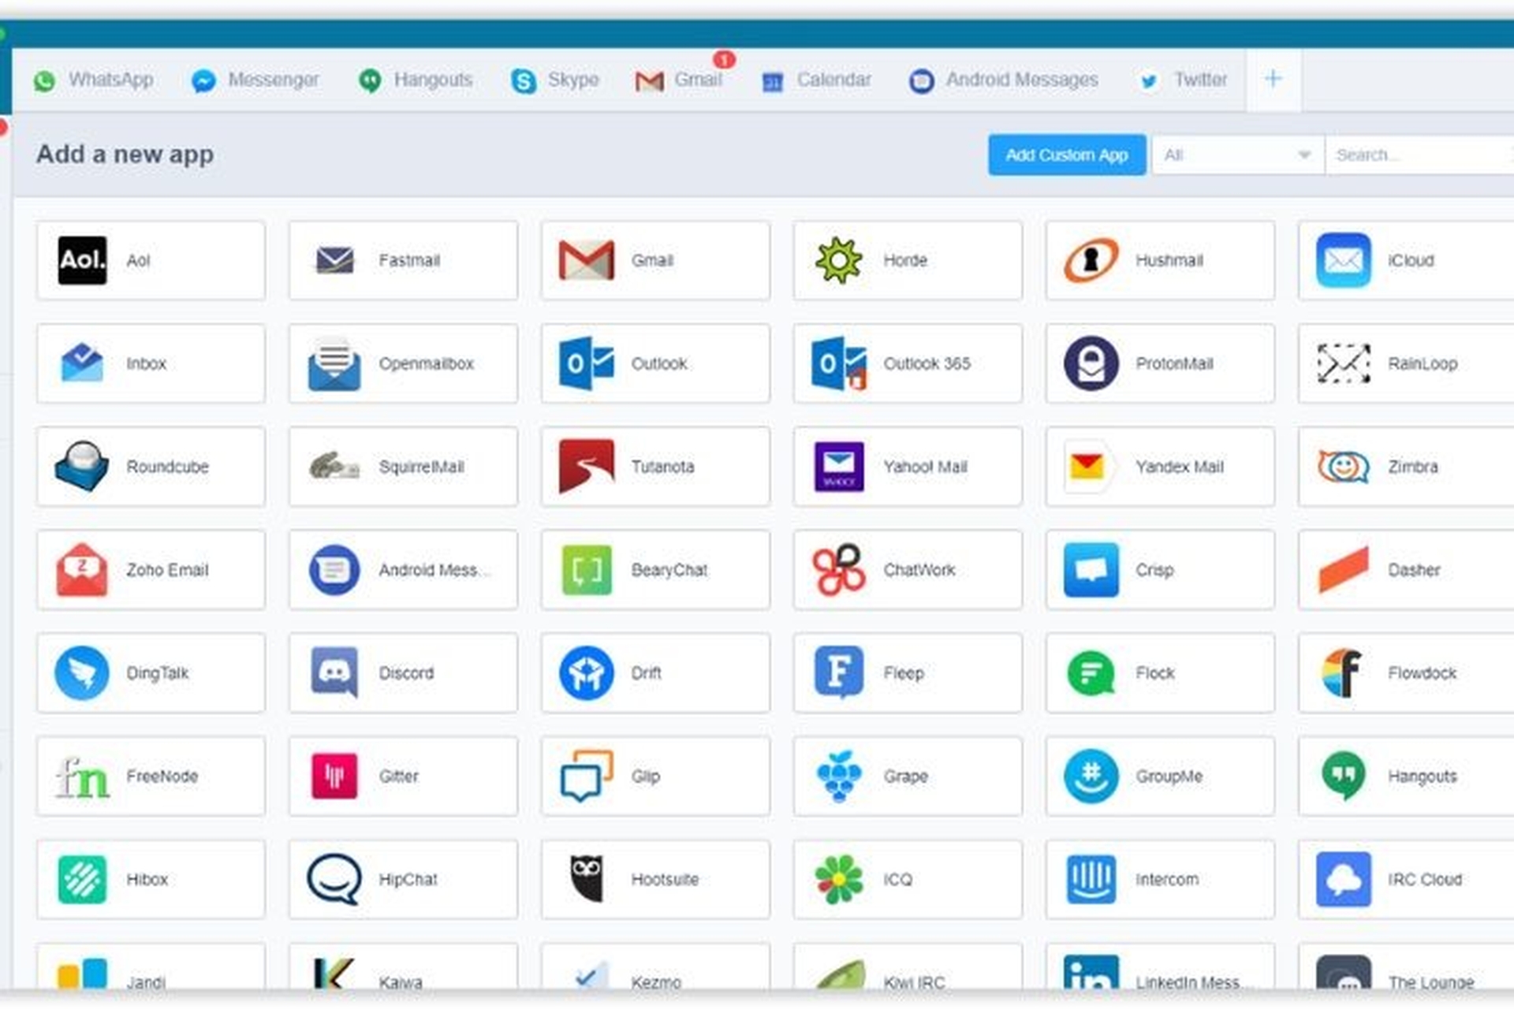The width and height of the screenshot is (1514, 1009).
Task: Select the Hootsuite owl icon
Action: (x=586, y=878)
